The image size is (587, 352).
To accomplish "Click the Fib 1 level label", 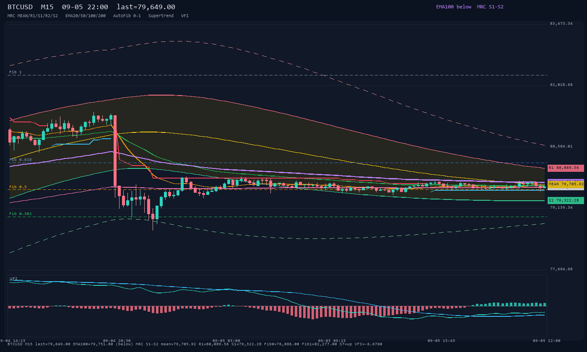I will tap(16, 72).
